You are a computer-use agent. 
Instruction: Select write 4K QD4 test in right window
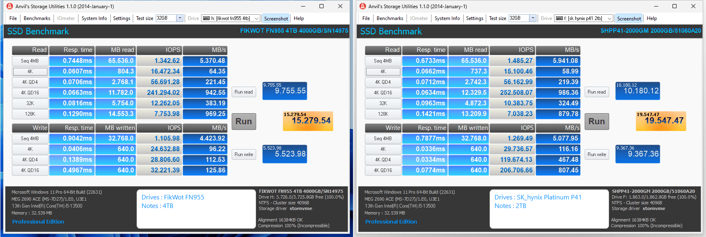pyautogui.click(x=383, y=160)
